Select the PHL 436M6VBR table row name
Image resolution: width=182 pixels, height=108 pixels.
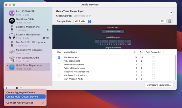tap(72, 61)
